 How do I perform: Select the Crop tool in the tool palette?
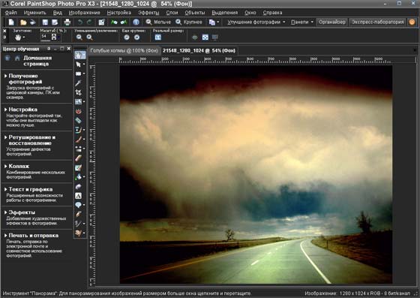(78, 92)
